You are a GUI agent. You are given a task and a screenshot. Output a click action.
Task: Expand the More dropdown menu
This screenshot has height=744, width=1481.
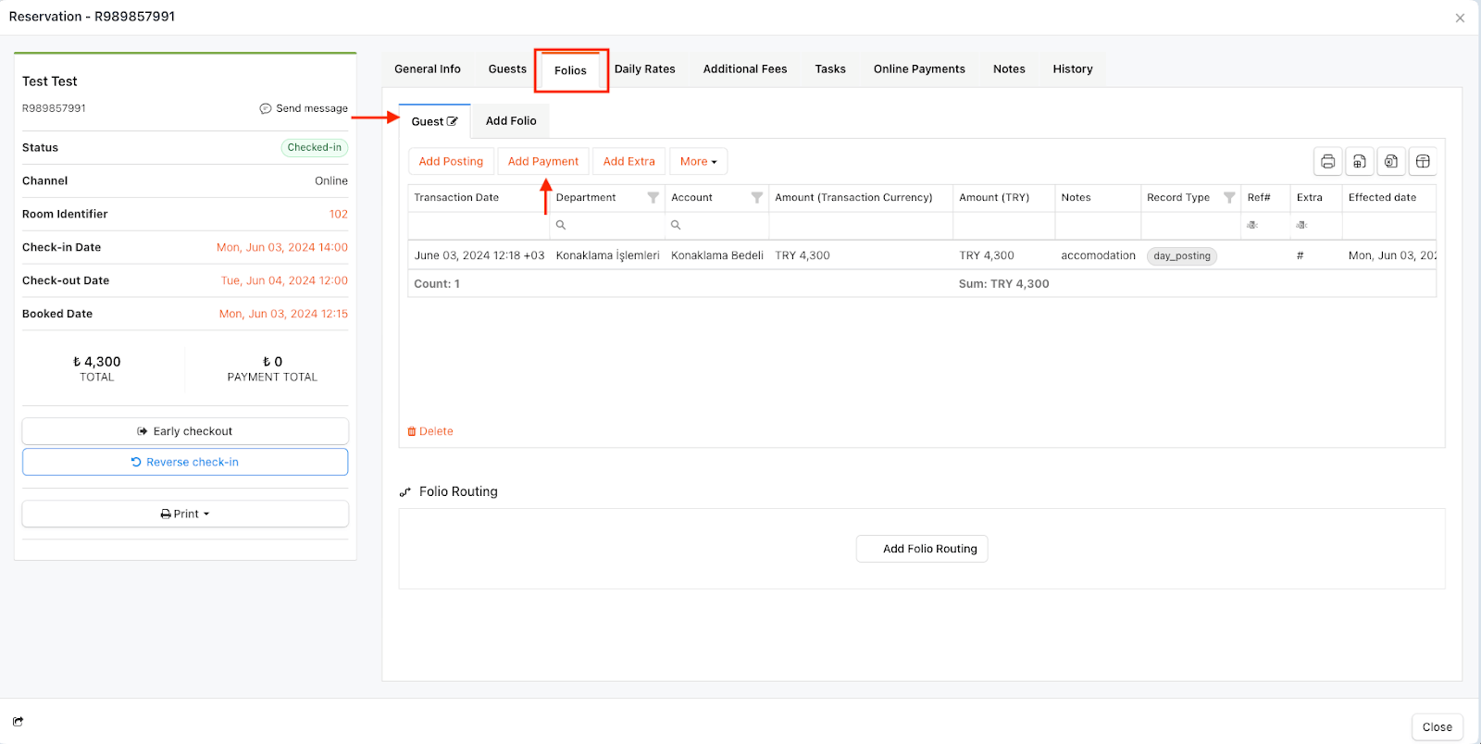698,162
